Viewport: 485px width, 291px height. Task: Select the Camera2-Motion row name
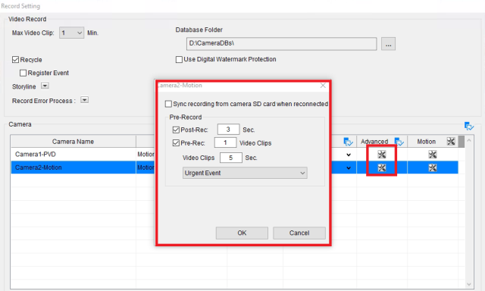pyautogui.click(x=39, y=167)
